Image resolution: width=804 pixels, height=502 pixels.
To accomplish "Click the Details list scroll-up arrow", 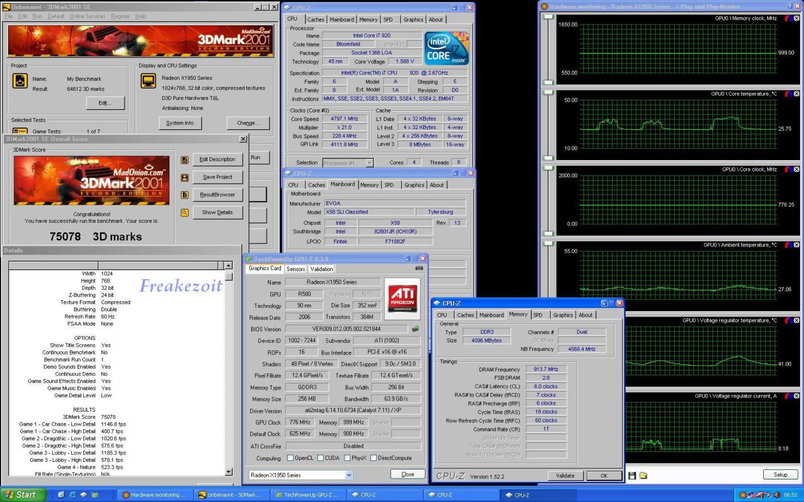I will pyautogui.click(x=229, y=266).
